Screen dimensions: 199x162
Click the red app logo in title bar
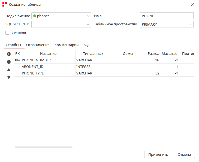pos(5,4)
